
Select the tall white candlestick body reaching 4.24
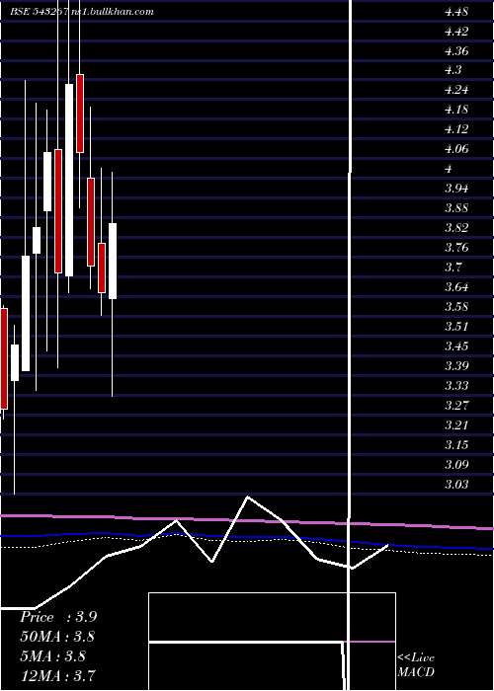point(69,180)
